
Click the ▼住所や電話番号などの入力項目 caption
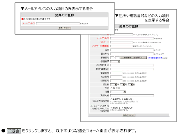click(142, 16)
